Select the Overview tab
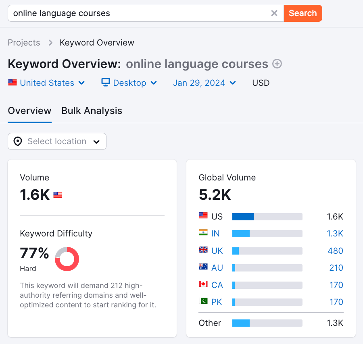 [29, 111]
